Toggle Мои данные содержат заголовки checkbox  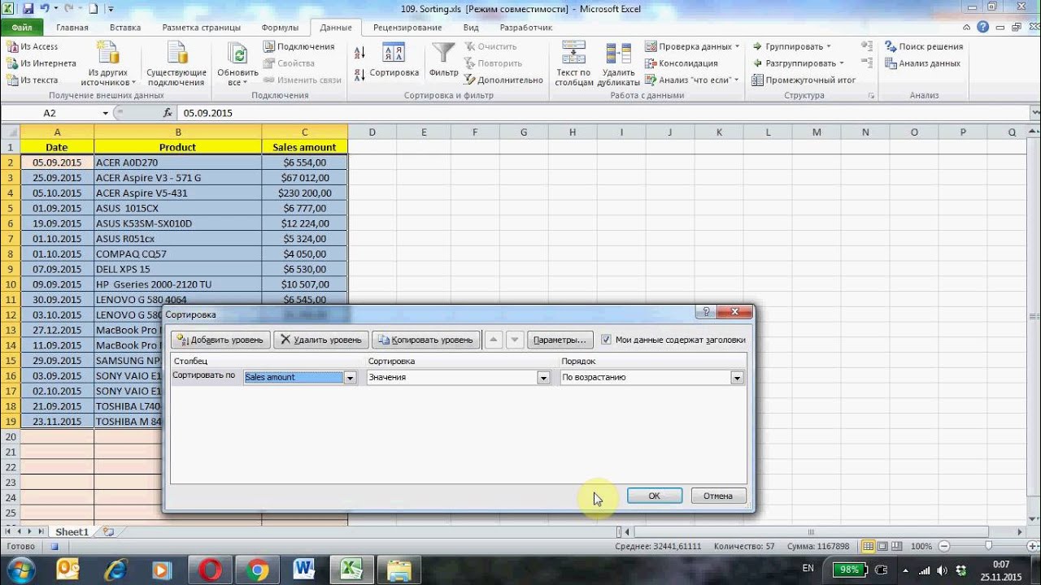pos(606,340)
